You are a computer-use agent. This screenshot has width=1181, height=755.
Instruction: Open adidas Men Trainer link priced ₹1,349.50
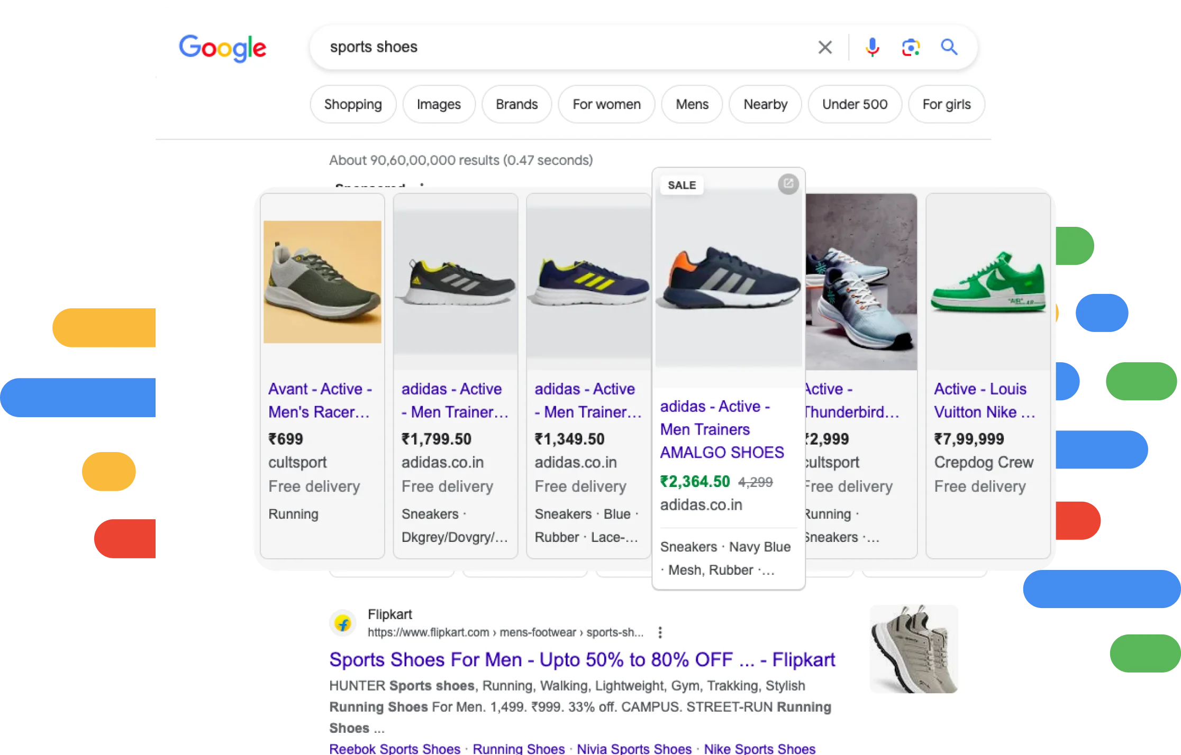pos(588,400)
